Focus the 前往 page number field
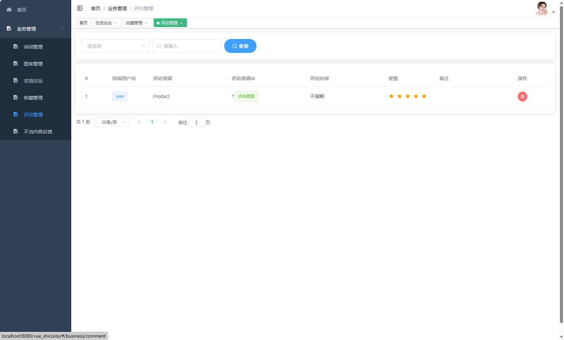The width and height of the screenshot is (564, 340). click(x=196, y=122)
